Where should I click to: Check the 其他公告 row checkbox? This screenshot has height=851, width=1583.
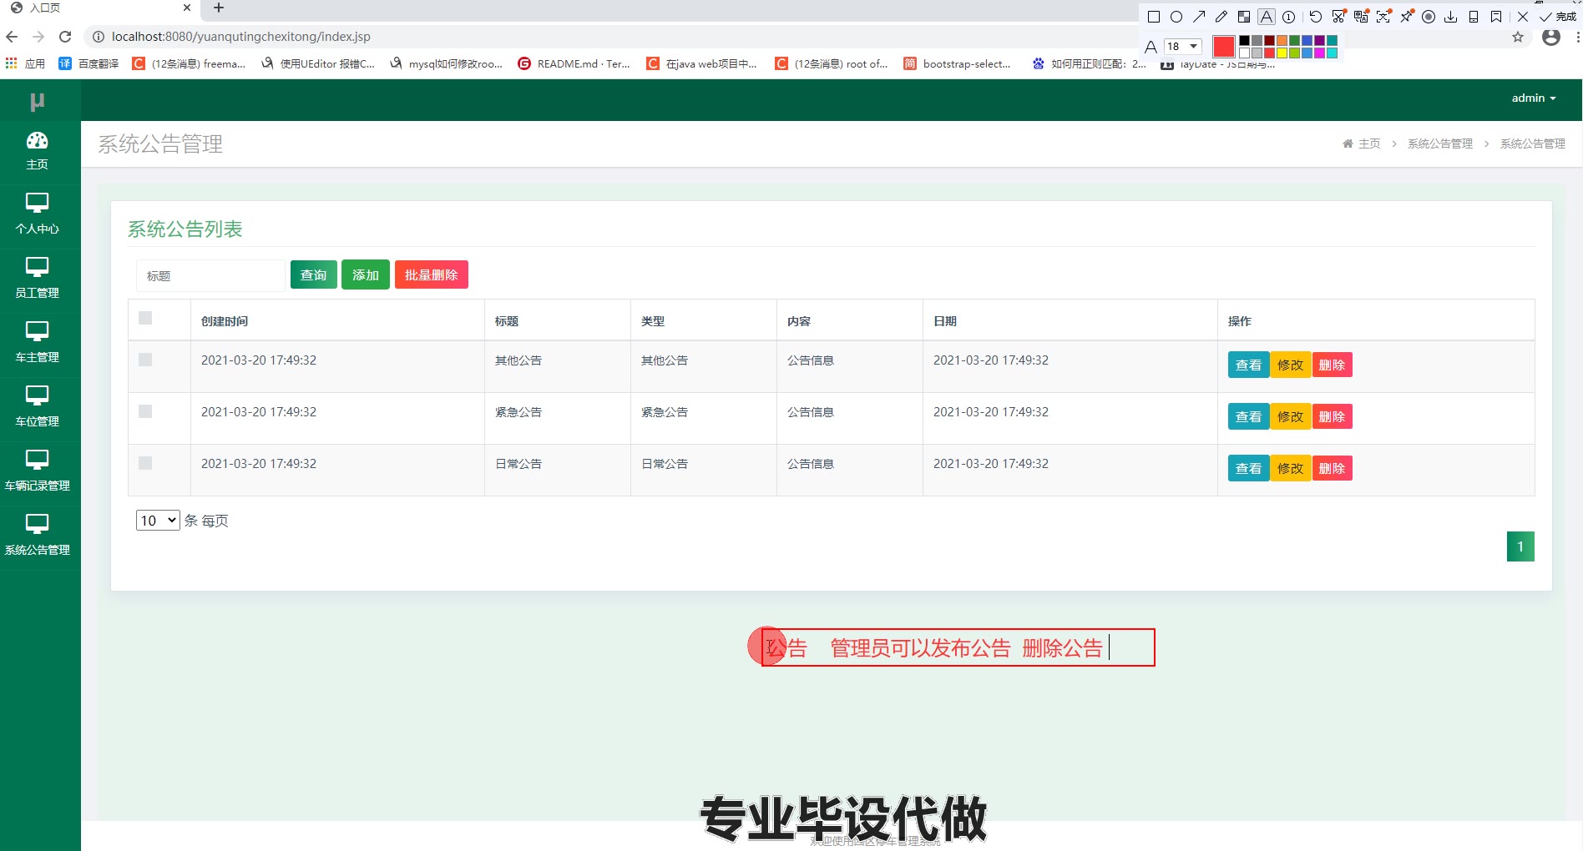coord(145,360)
